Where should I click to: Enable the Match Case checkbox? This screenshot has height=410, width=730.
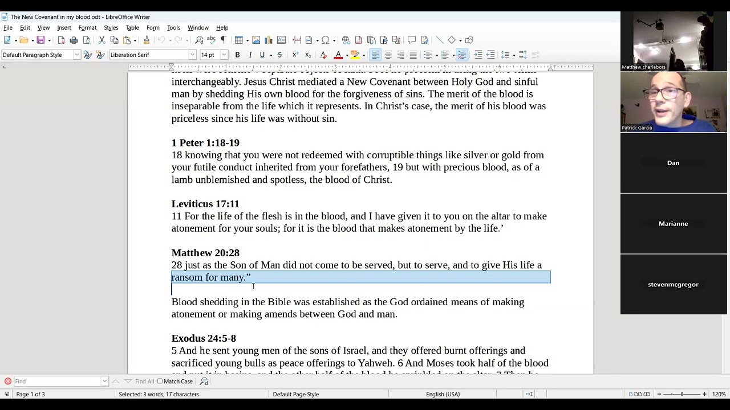coord(160,382)
